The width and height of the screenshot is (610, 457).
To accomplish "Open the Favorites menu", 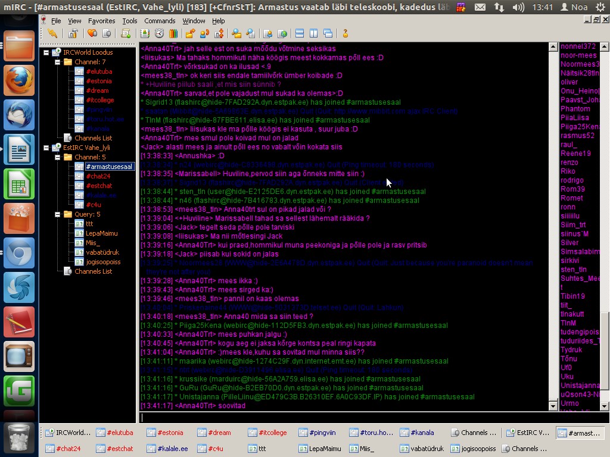I will [x=101, y=21].
